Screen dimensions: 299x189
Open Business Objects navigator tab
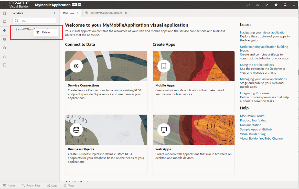5,39
